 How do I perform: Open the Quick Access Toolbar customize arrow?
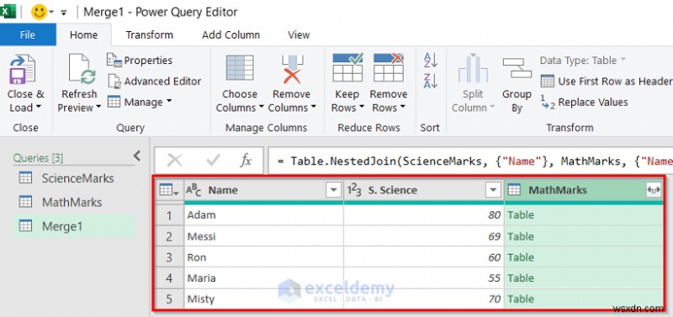click(64, 13)
